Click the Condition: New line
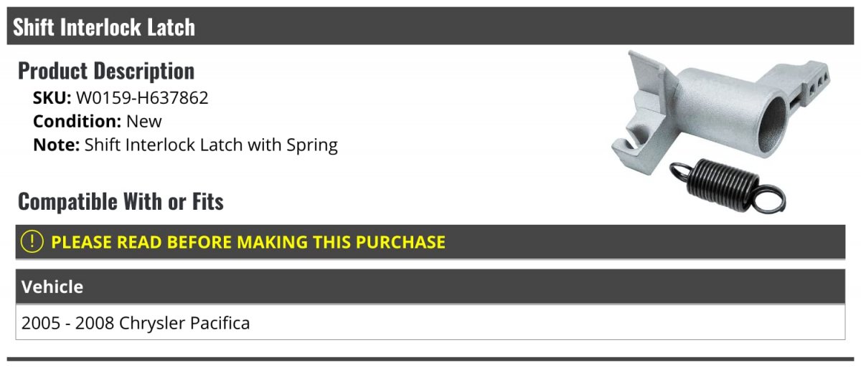The image size is (861, 368). pyautogui.click(x=98, y=121)
